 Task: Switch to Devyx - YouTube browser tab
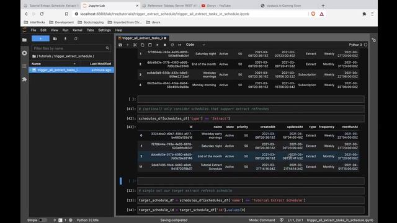(218, 6)
